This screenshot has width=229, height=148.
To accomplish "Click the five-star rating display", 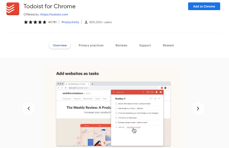I will 35,22.
